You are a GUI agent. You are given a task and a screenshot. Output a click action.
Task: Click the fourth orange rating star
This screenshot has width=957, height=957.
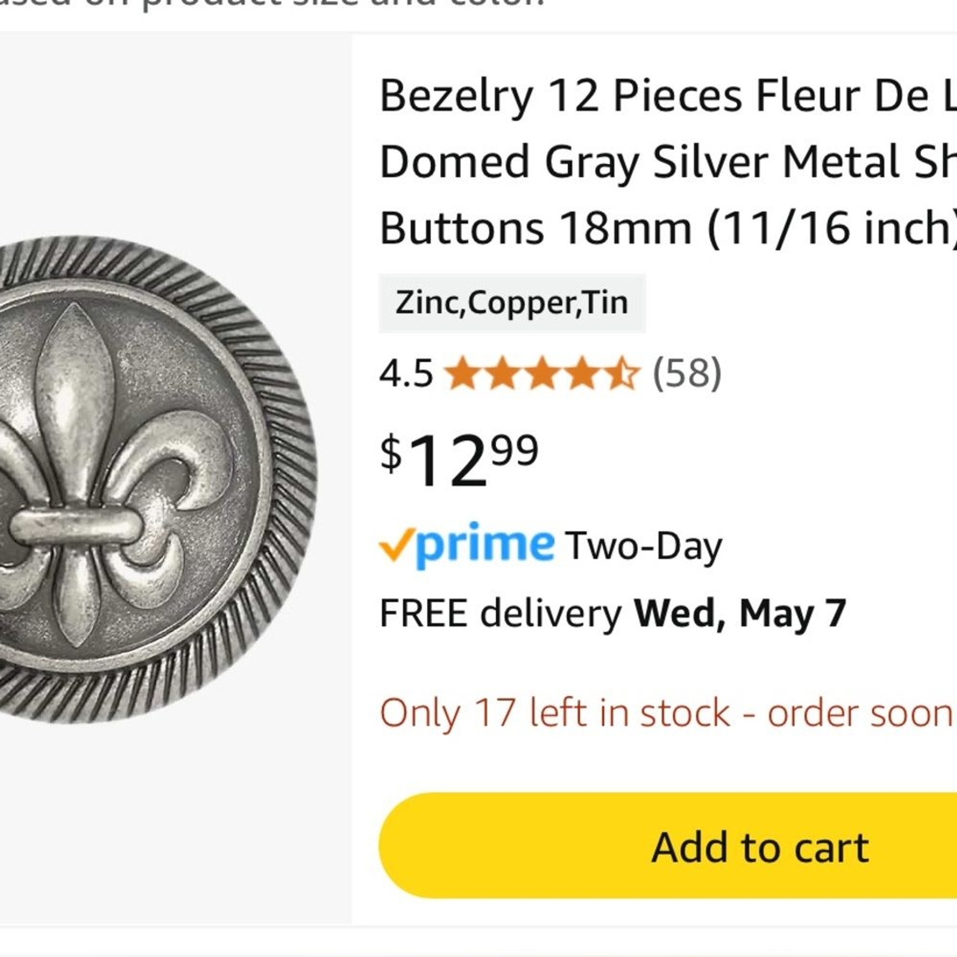pos(581,373)
